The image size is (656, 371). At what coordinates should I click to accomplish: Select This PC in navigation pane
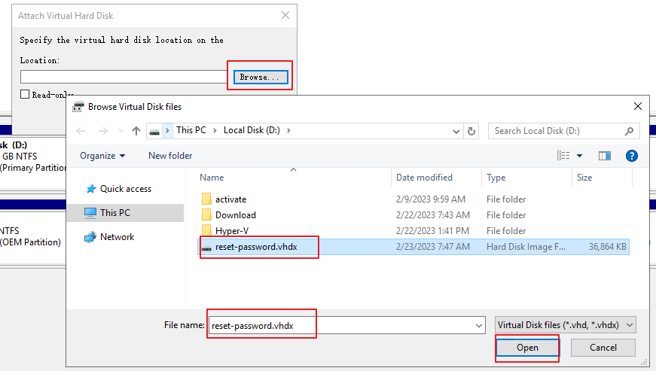coord(125,213)
